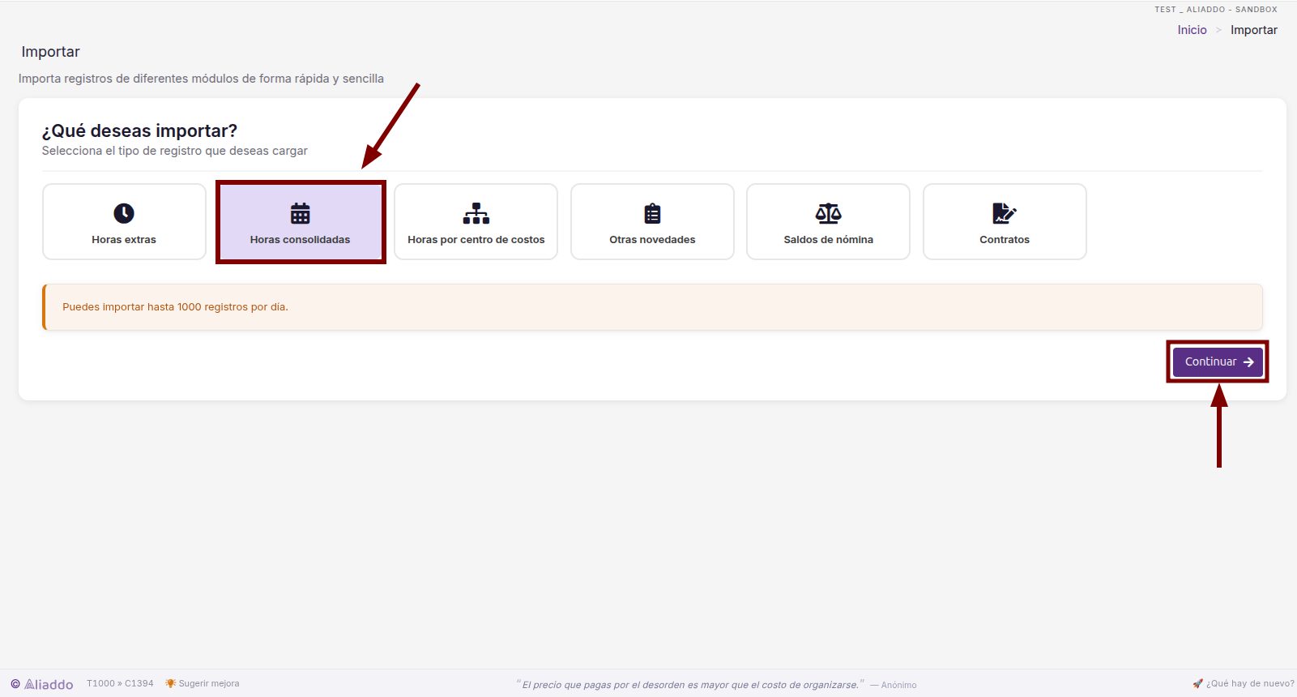Click the Aliaddo logo in footer
Image resolution: width=1297 pixels, height=697 pixels.
42,684
